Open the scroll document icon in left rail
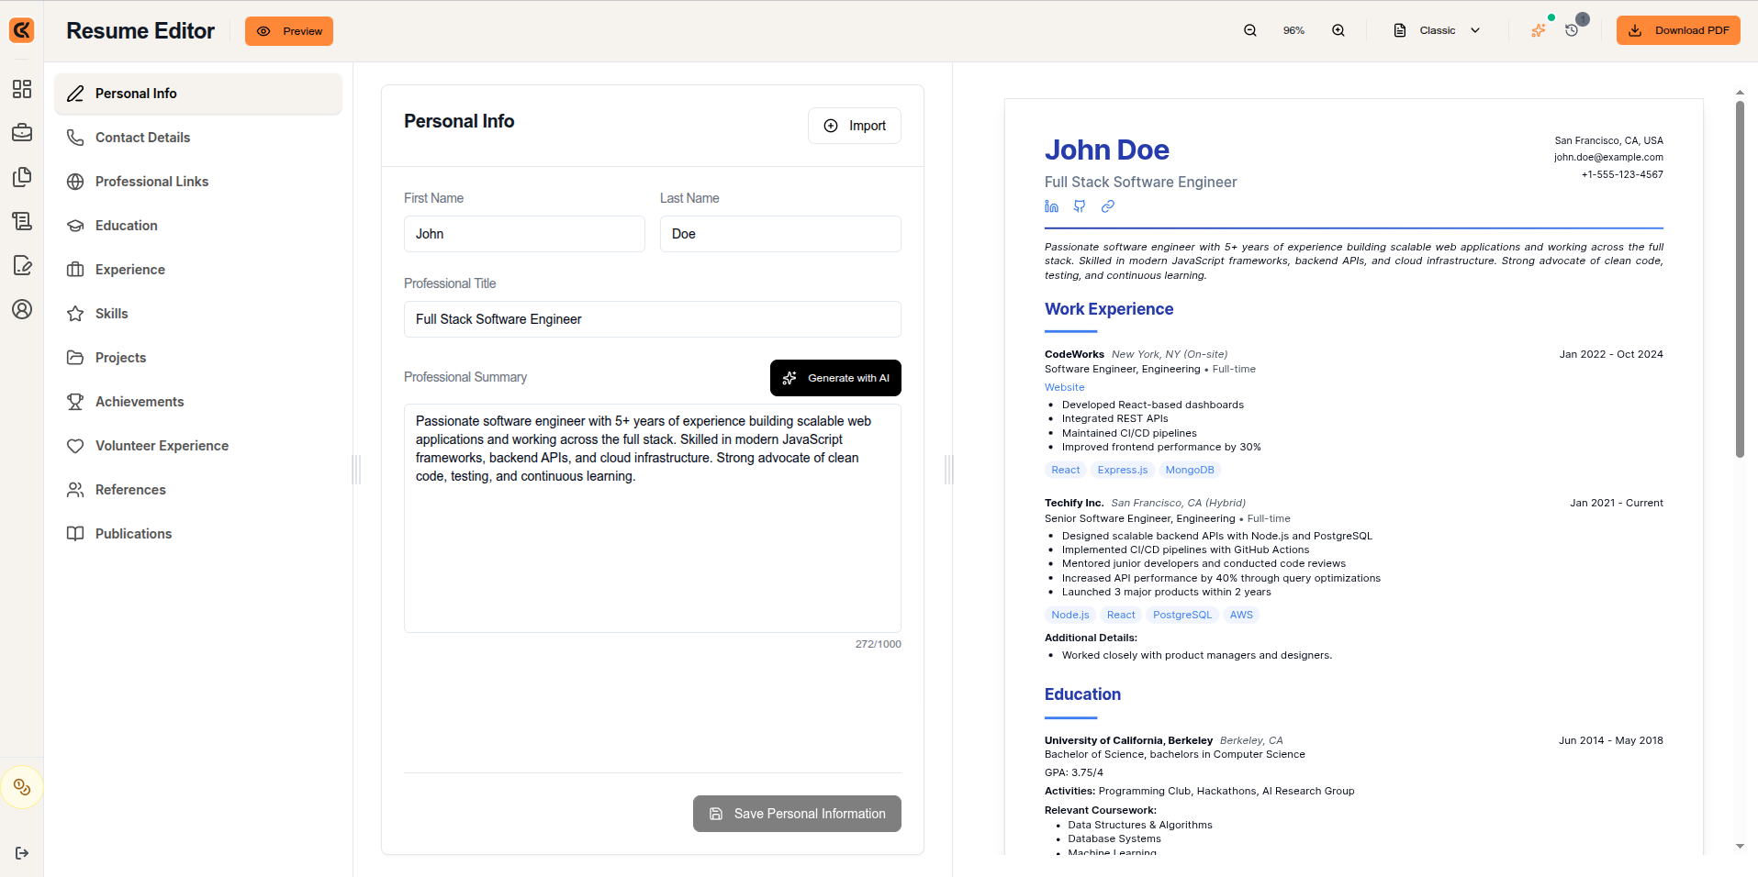The image size is (1758, 877). 22,221
